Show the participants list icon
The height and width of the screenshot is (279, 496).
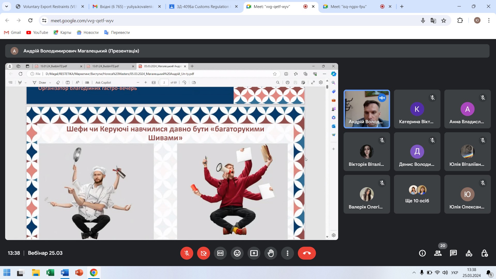tap(438, 253)
